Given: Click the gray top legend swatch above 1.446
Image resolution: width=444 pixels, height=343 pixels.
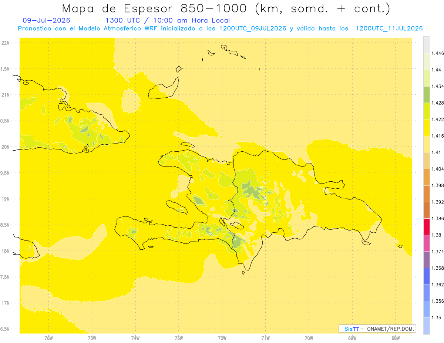Looking at the screenshot, I should [x=427, y=45].
